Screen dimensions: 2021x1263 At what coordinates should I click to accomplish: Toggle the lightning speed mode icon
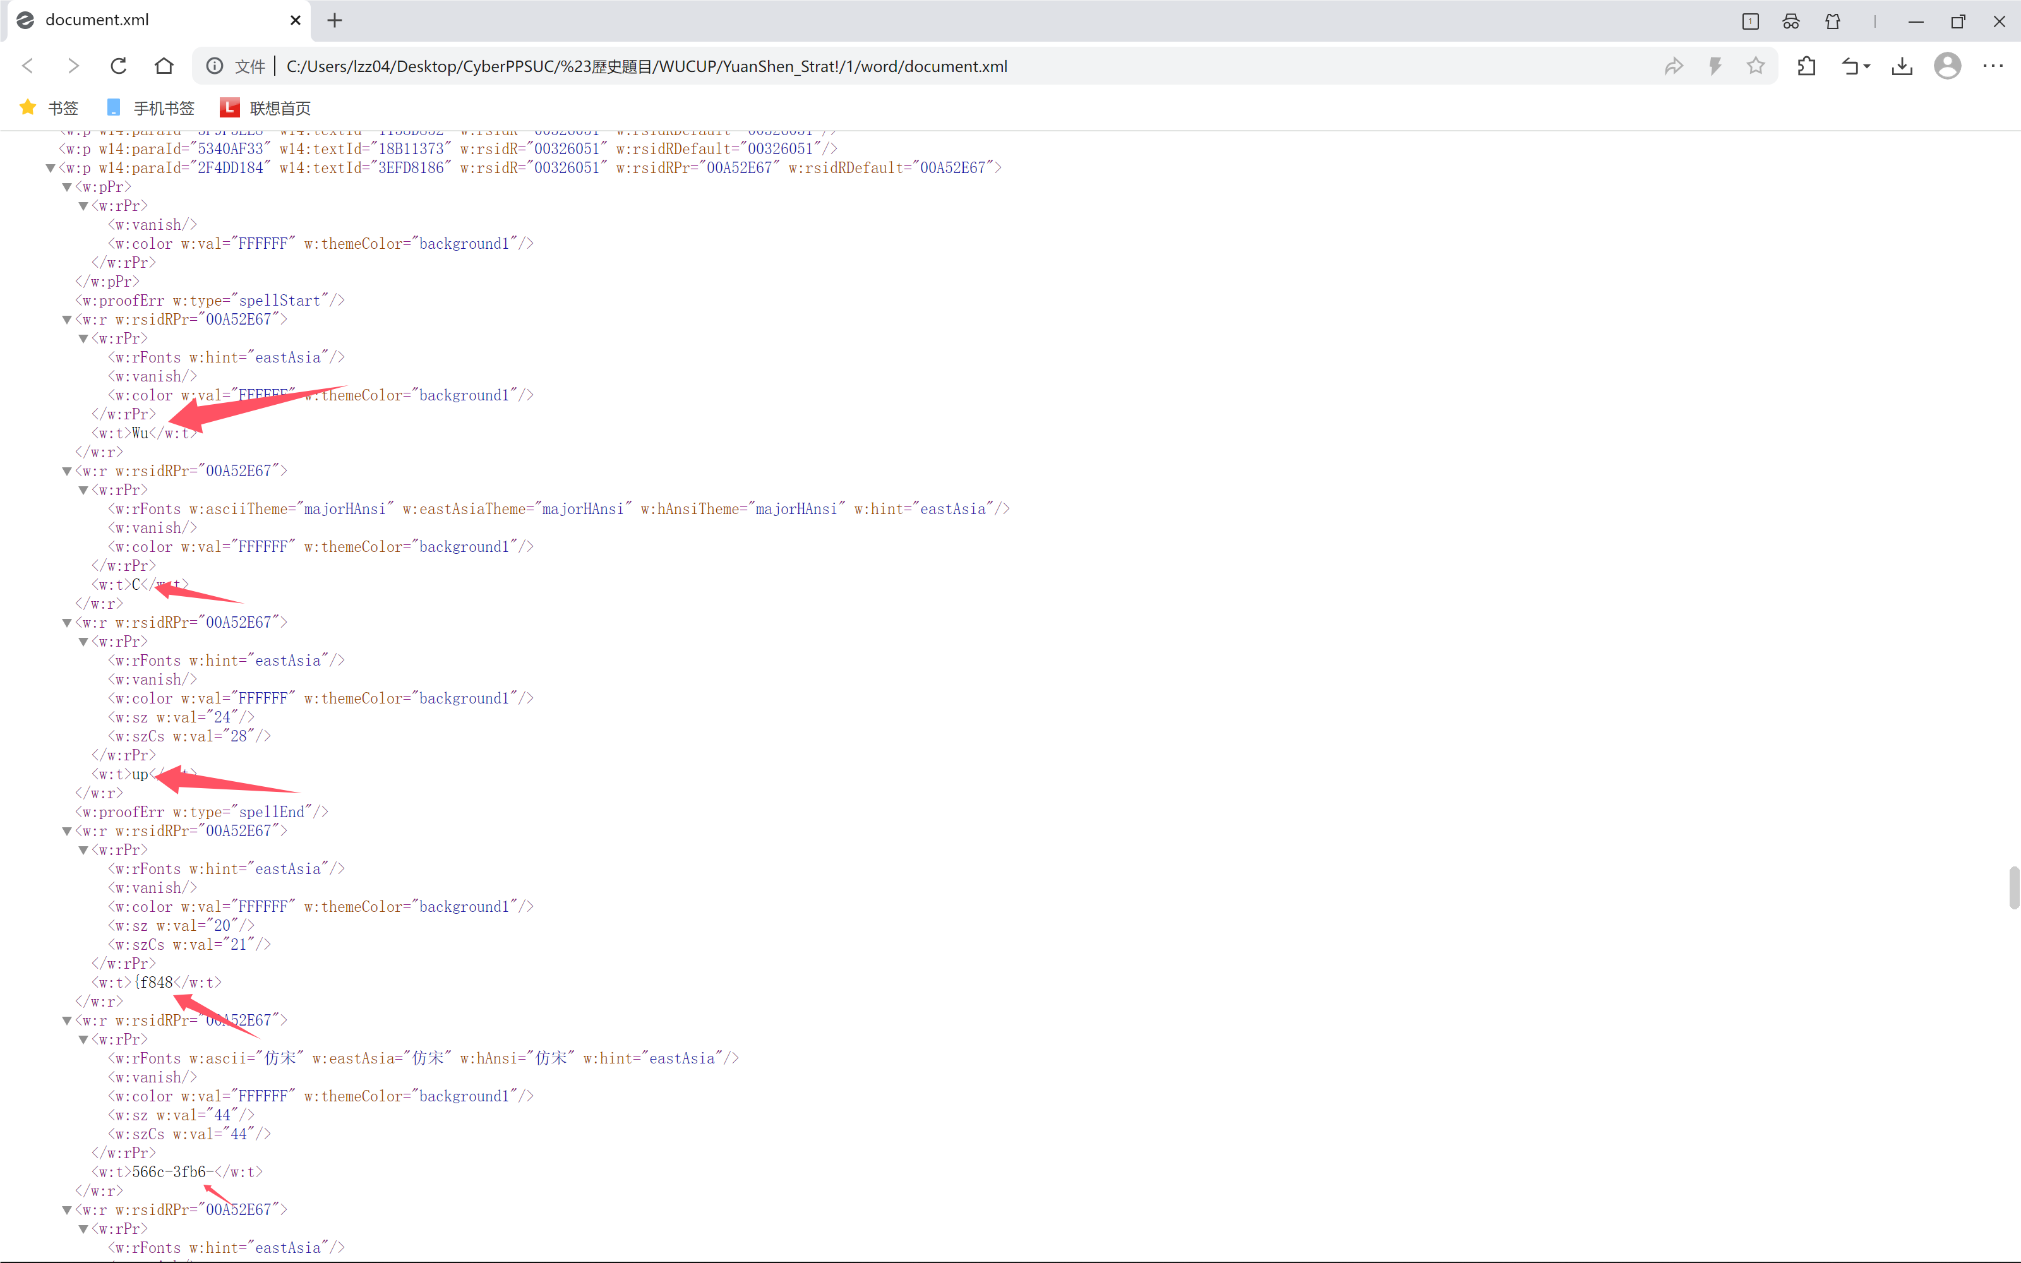1715,66
